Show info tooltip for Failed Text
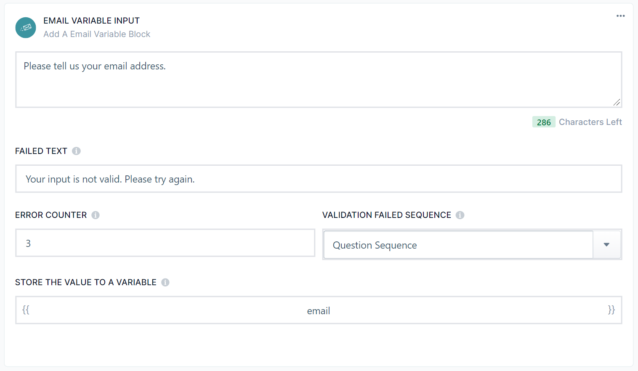The width and height of the screenshot is (638, 371). (76, 151)
